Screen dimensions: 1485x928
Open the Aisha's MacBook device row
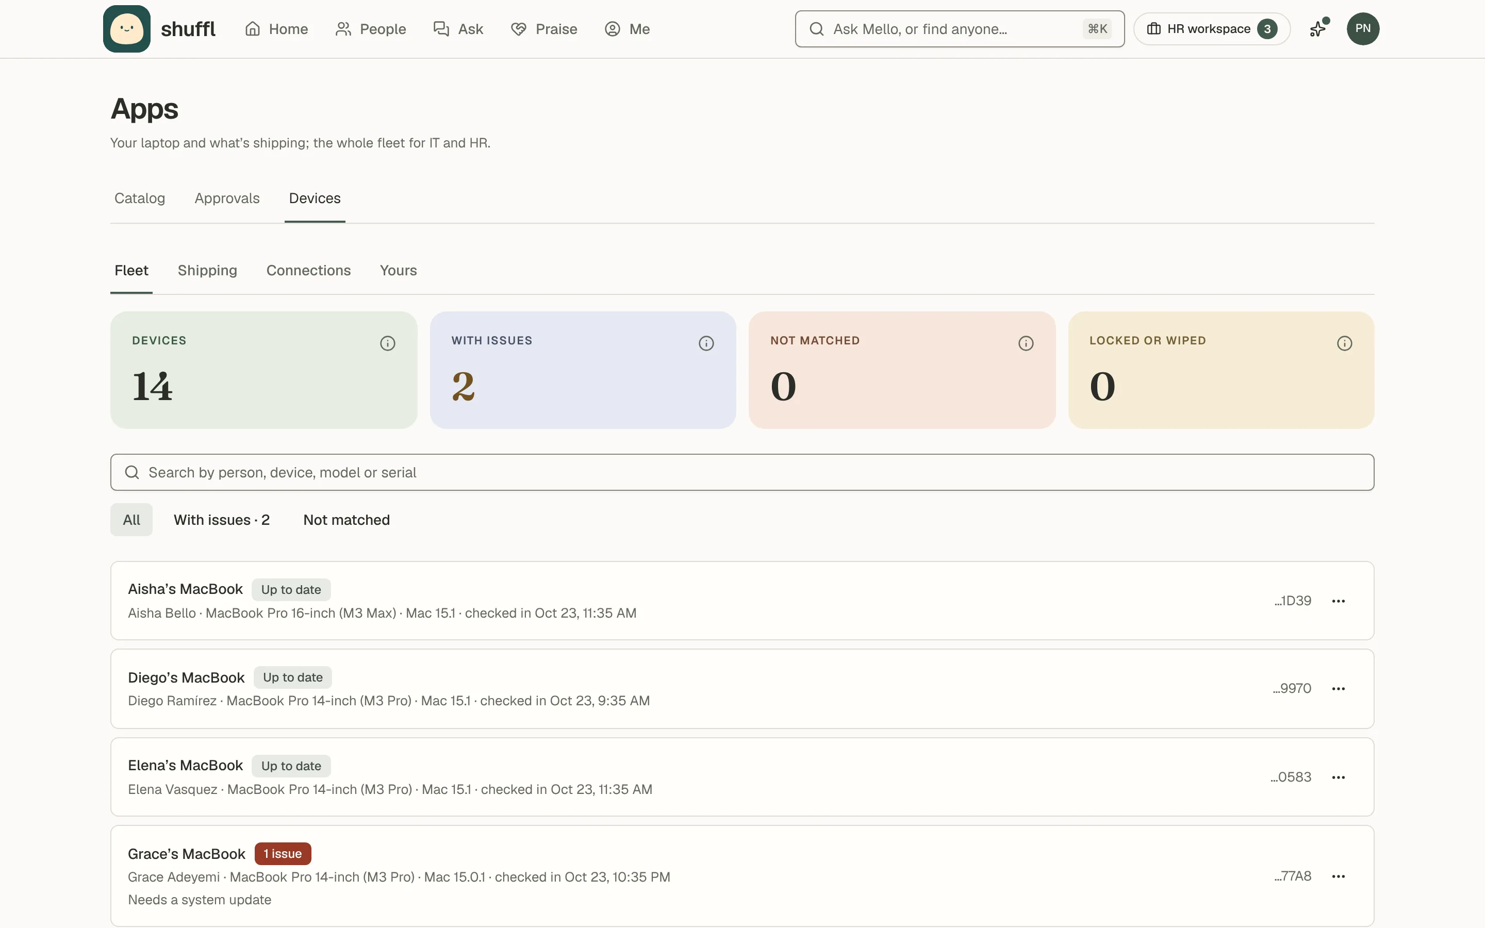click(742, 601)
